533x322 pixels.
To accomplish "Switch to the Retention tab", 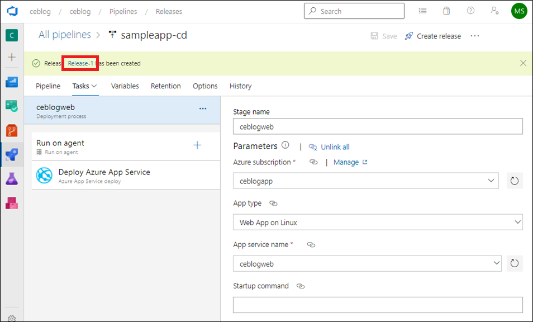I will point(165,86).
